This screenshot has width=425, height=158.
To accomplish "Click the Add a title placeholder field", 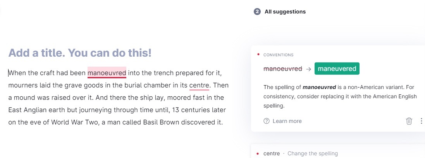I will click(80, 53).
